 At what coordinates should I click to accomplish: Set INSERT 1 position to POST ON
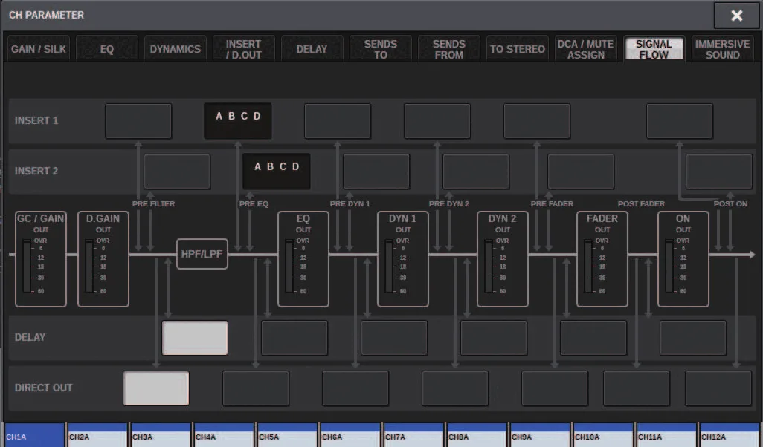(680, 121)
